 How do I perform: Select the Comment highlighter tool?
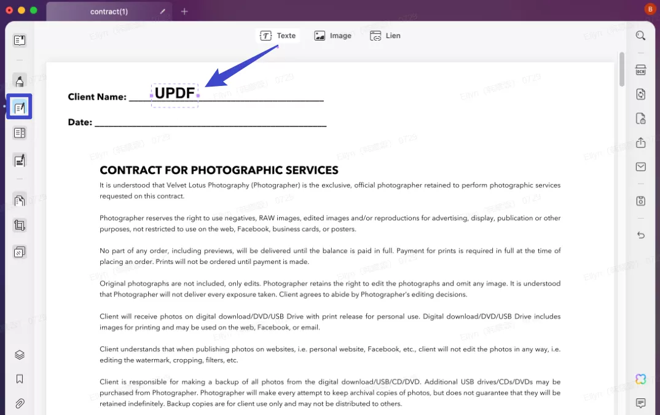click(x=20, y=80)
